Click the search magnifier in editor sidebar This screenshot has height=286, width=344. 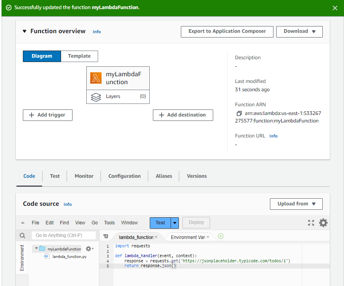coord(22,236)
